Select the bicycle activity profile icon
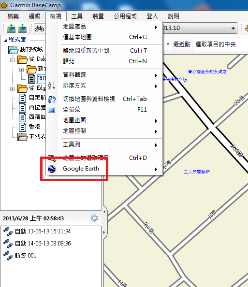248x287 pixels. tap(39, 29)
